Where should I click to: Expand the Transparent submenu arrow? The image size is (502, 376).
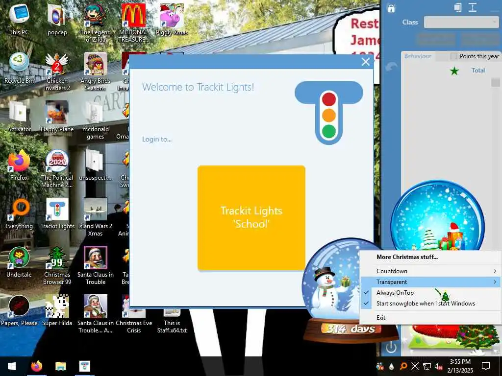(x=495, y=282)
